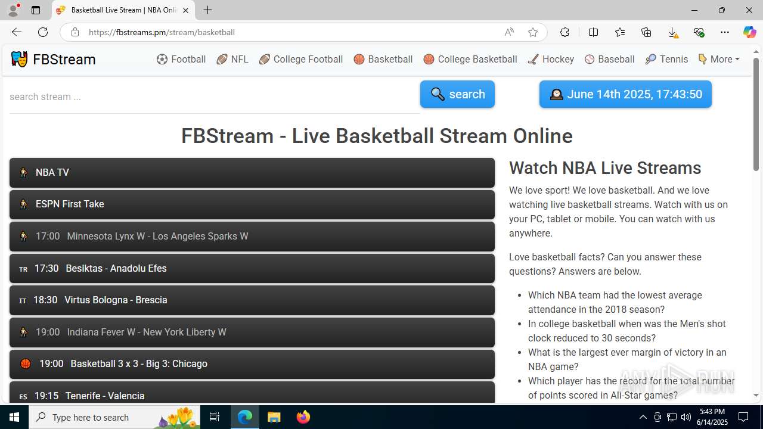Open the Copilot icon
This screenshot has height=429, width=763.
(x=750, y=32)
